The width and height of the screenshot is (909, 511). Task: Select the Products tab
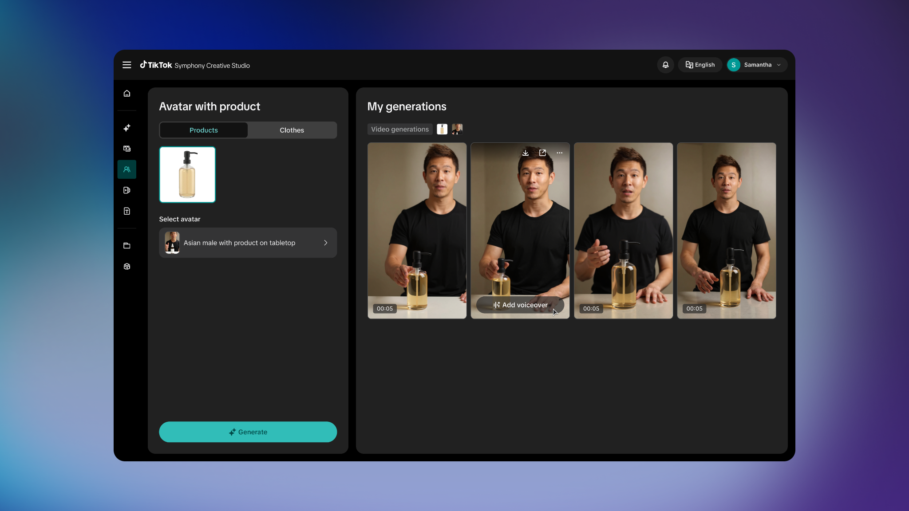[203, 130]
